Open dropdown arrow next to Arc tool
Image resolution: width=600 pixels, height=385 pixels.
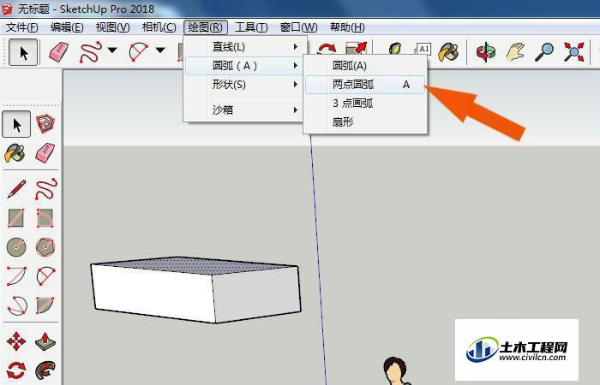pyautogui.click(x=160, y=50)
